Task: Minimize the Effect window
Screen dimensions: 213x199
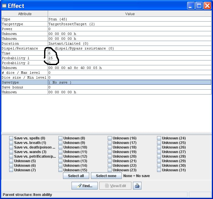Action: tap(191, 5)
